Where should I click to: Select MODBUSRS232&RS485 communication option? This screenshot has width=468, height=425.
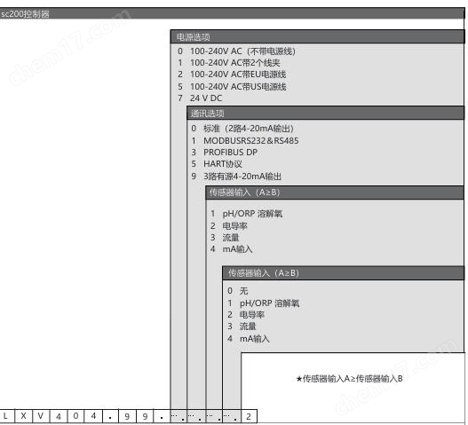[245, 140]
